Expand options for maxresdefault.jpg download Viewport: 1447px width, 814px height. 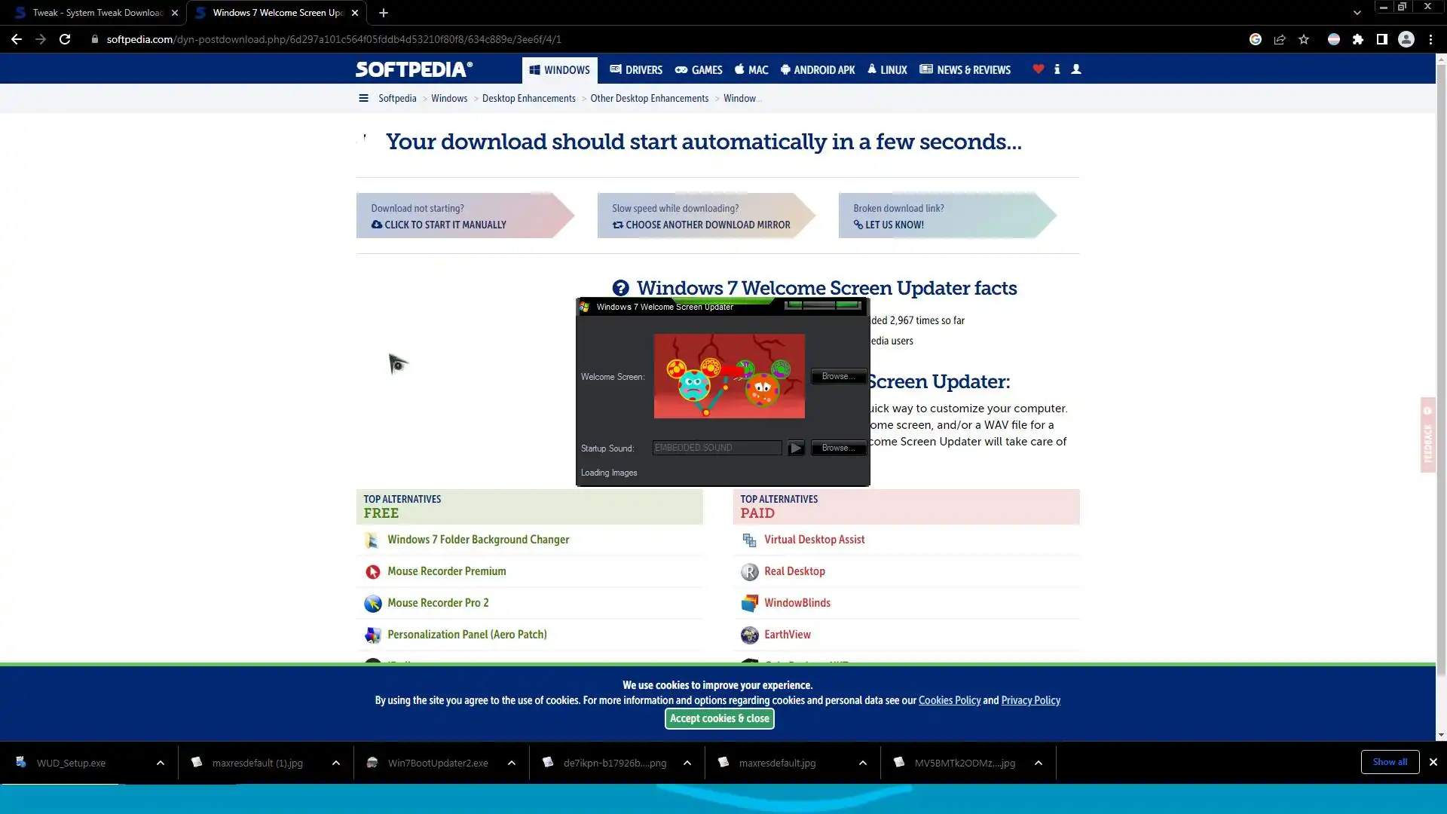coord(863,763)
